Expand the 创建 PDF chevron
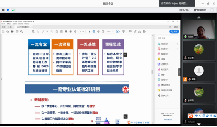 [177, 49]
